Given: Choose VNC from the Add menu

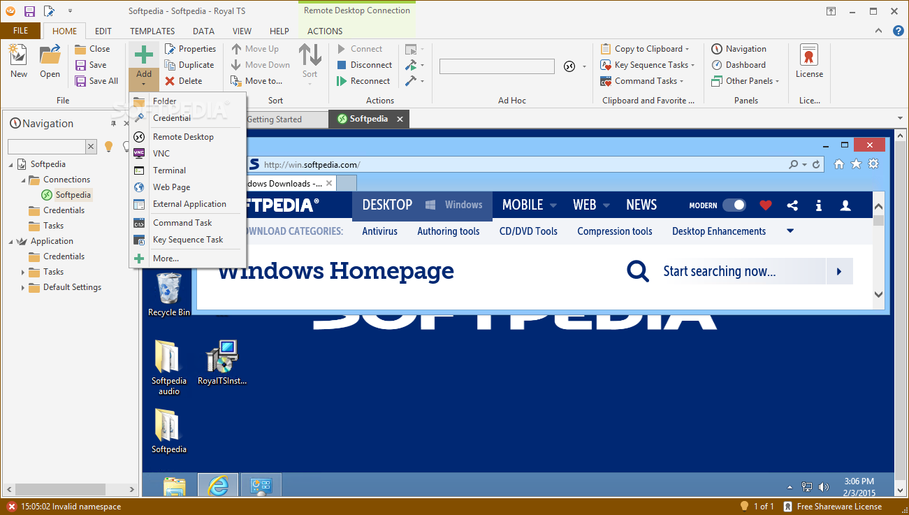Looking at the screenshot, I should click(187, 154).
